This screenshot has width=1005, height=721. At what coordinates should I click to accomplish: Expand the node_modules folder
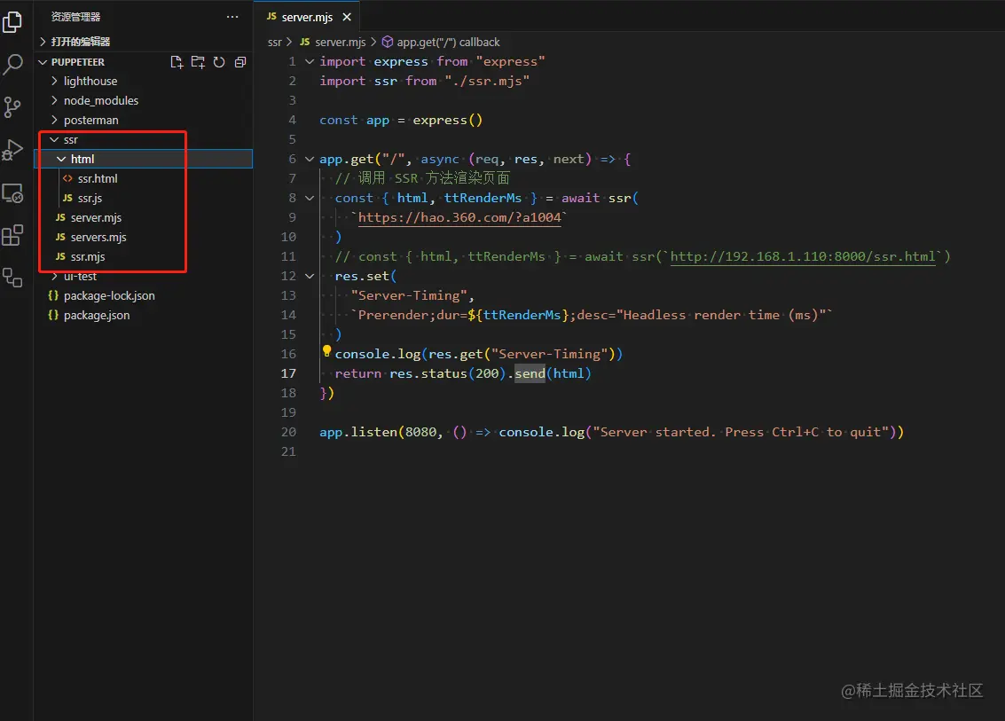click(x=54, y=100)
